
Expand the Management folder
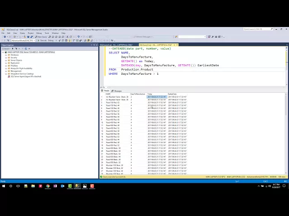click(6, 71)
